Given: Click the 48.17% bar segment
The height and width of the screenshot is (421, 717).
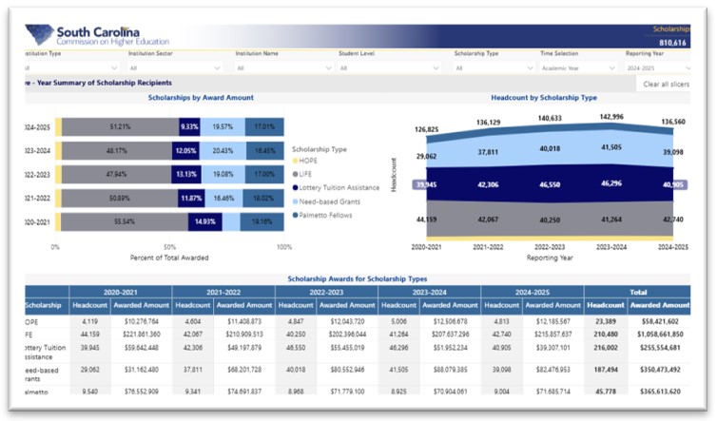Looking at the screenshot, I should coord(117,151).
